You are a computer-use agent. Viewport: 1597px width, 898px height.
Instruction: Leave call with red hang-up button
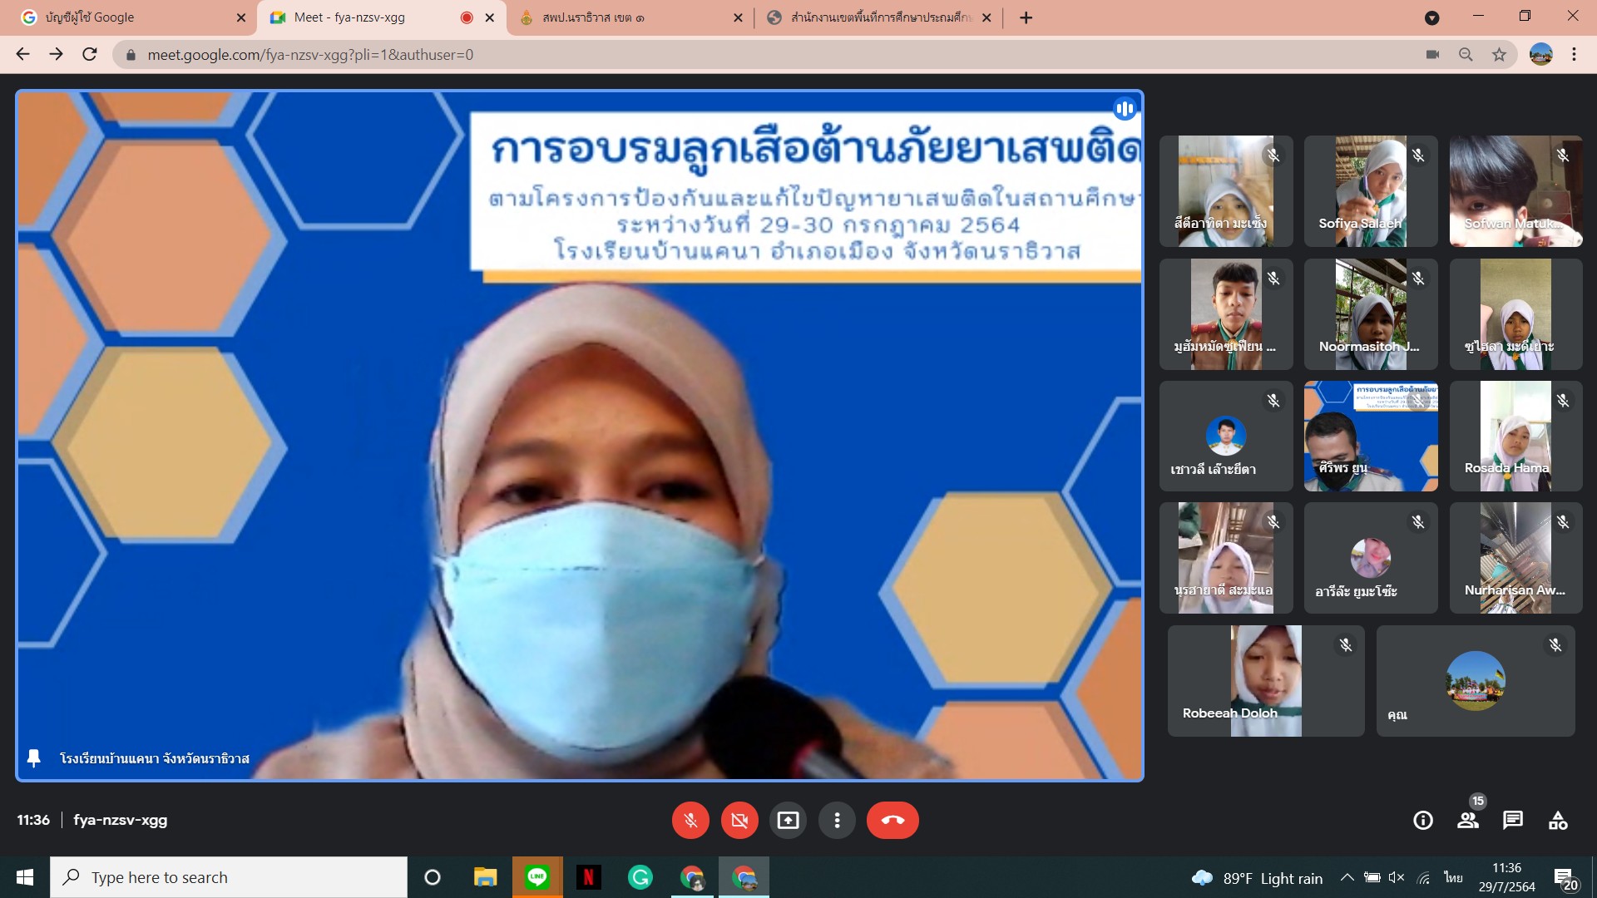click(x=892, y=821)
